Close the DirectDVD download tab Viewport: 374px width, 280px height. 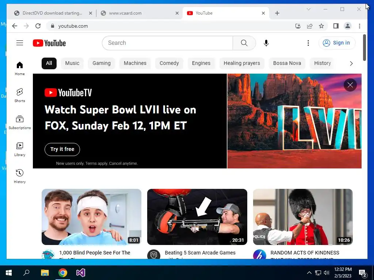coord(91,13)
